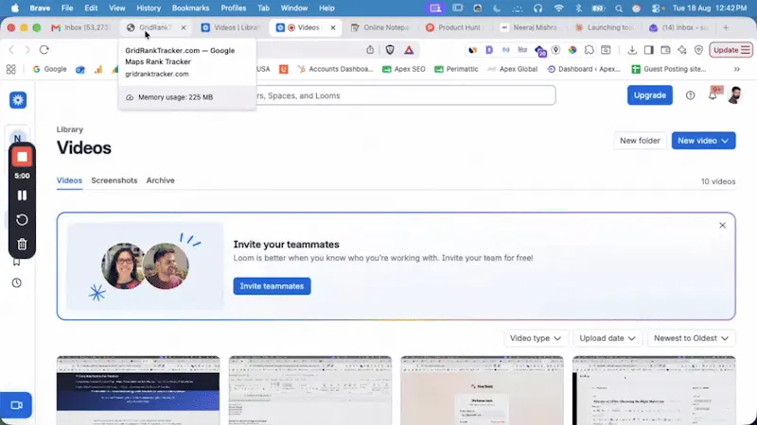The image size is (757, 425).
Task: Reload the page
Action: 44,50
